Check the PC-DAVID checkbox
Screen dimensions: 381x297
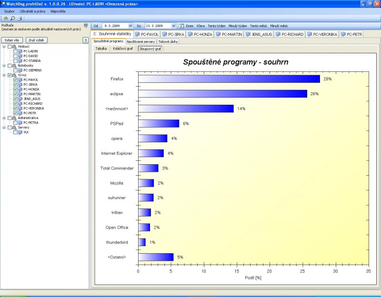click(15, 56)
